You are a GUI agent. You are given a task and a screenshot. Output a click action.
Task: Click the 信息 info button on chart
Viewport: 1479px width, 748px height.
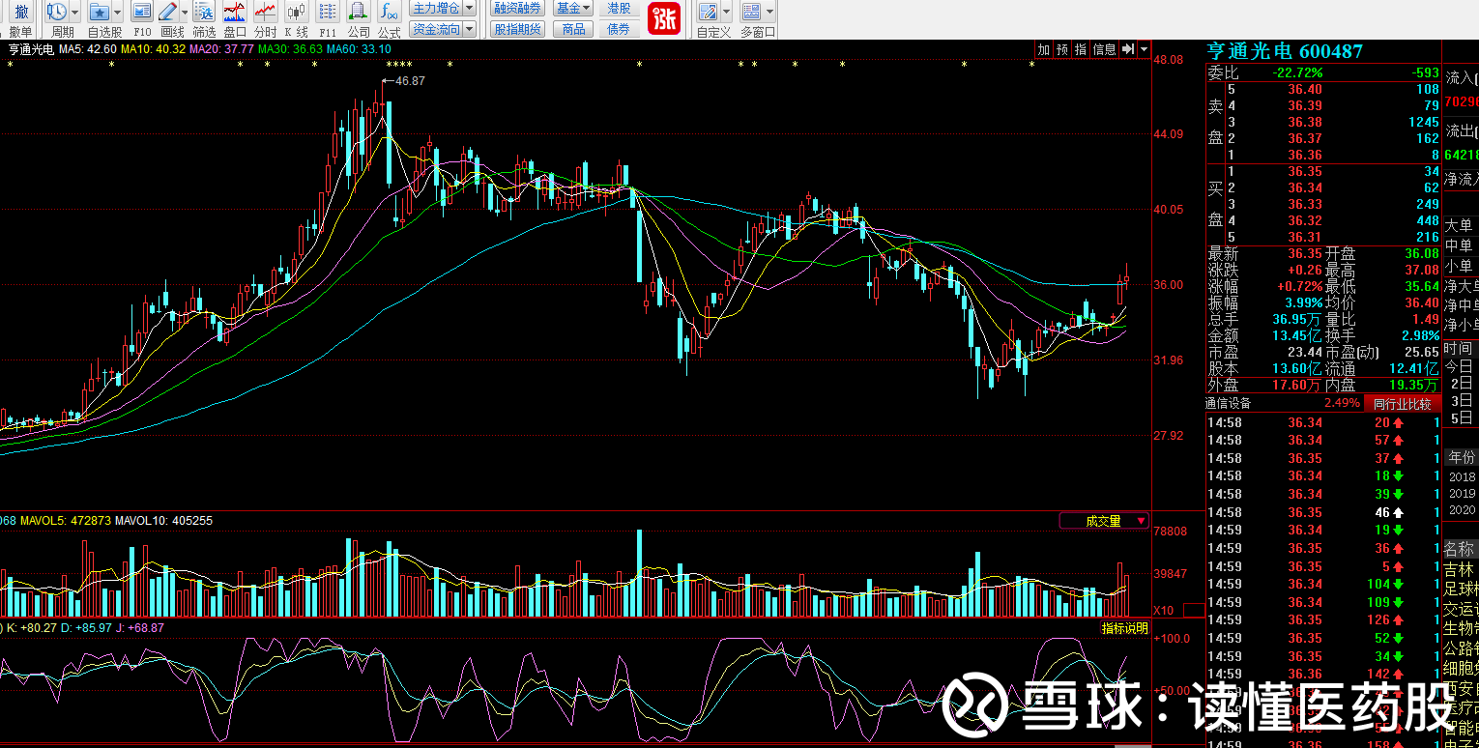coord(1104,49)
